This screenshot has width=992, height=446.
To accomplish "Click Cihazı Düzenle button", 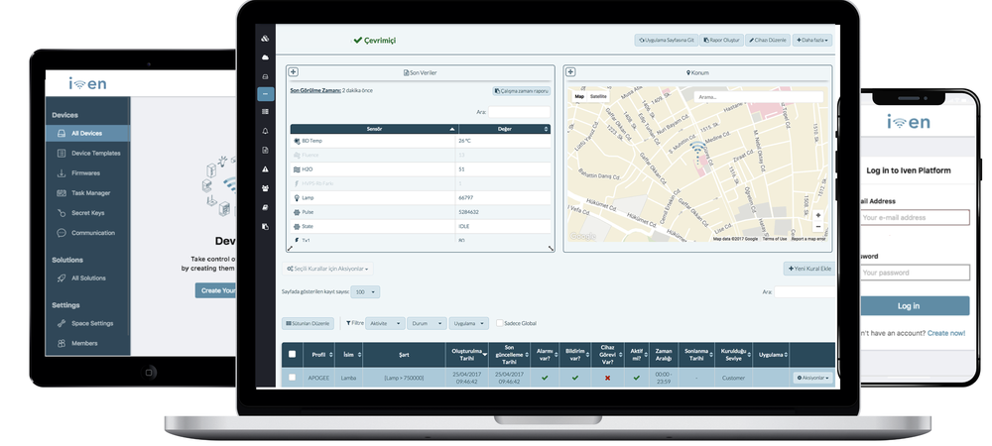I will click(x=768, y=40).
